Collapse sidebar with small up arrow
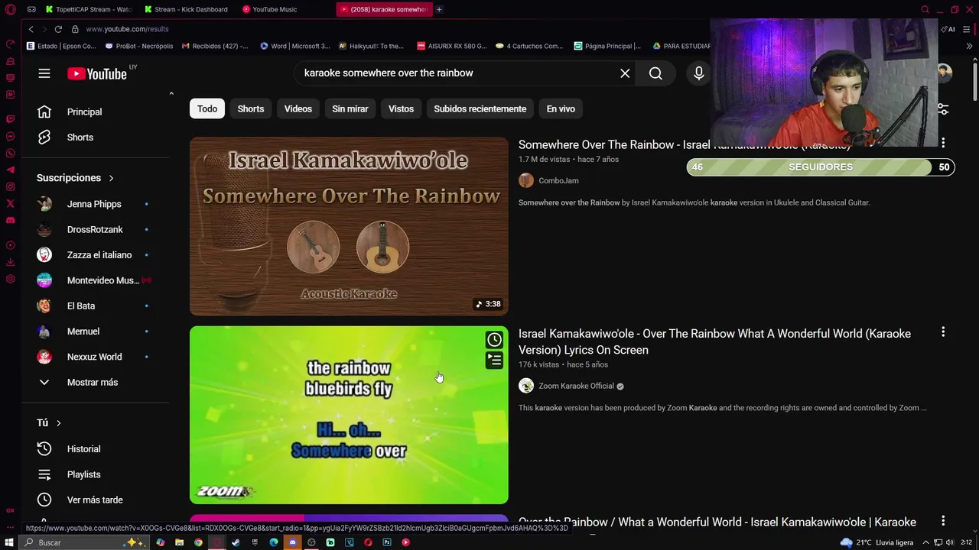 [171, 93]
